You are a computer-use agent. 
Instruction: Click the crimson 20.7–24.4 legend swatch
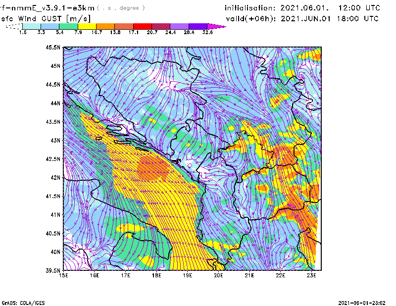coord(161,26)
